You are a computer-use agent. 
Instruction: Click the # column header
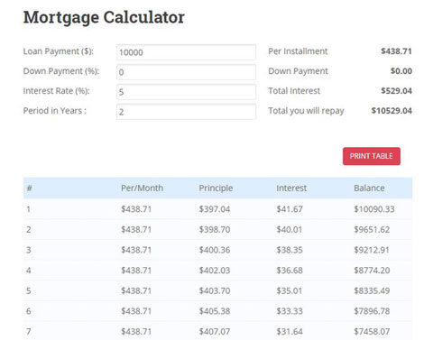pyautogui.click(x=29, y=188)
